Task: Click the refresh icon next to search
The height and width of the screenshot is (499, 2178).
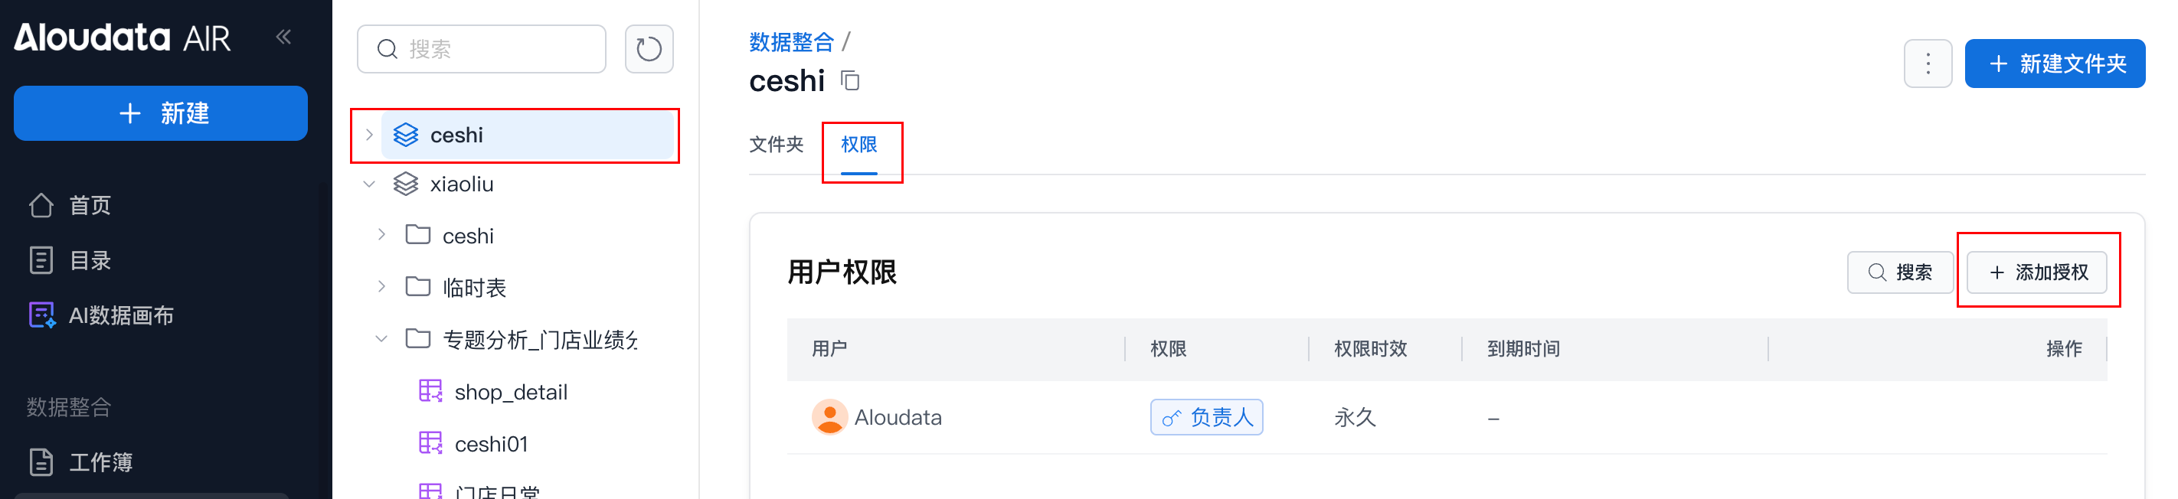Action: coord(649,49)
